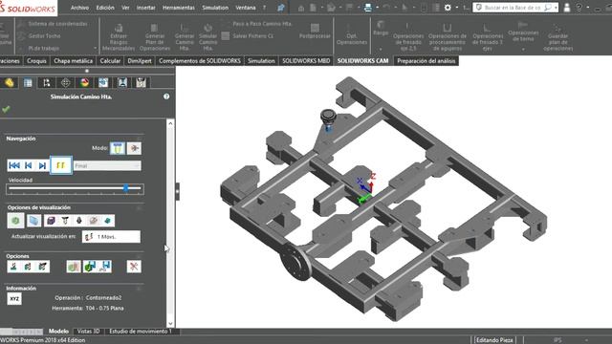The height and width of the screenshot is (344, 612).
Task: Pause the toolpath simulation
Action: coord(61,165)
